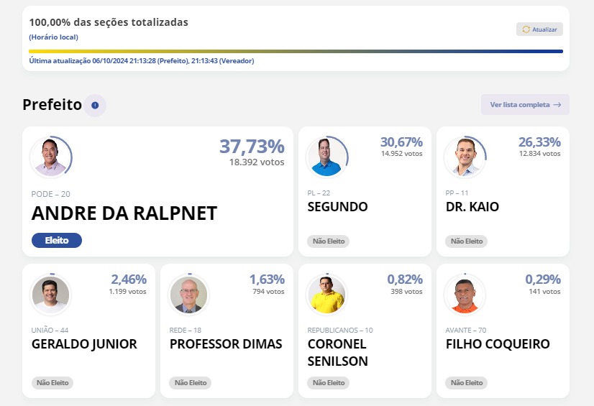Select Geraldo Junior's candidate photo
Screen dimensions: 594x406
click(50, 294)
